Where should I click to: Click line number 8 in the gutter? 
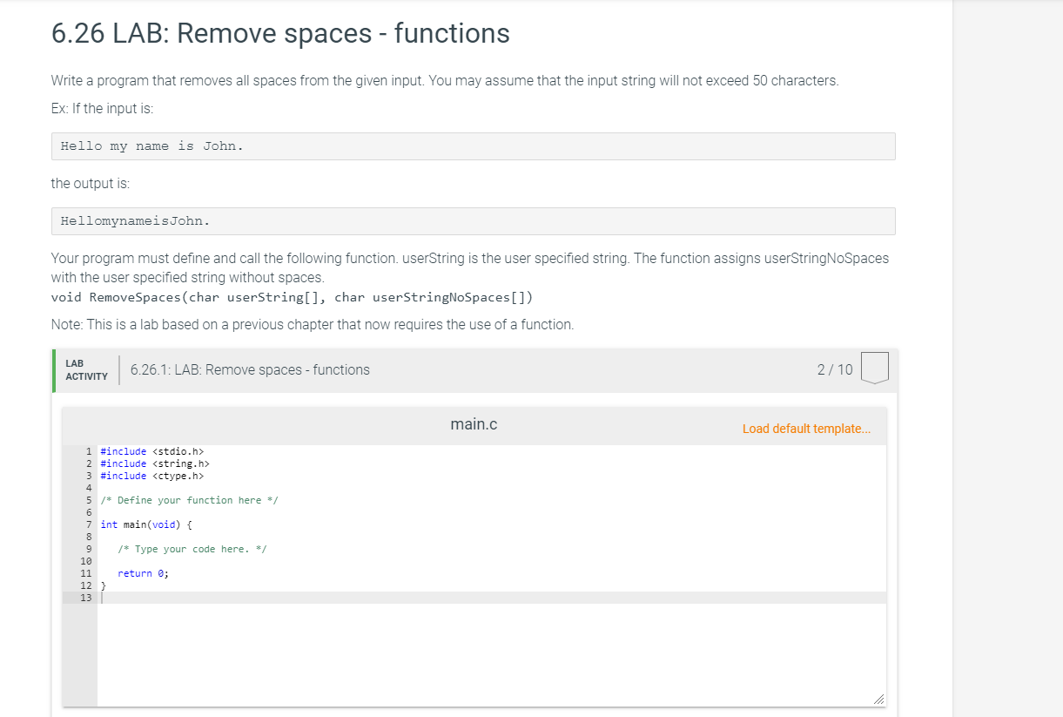89,537
